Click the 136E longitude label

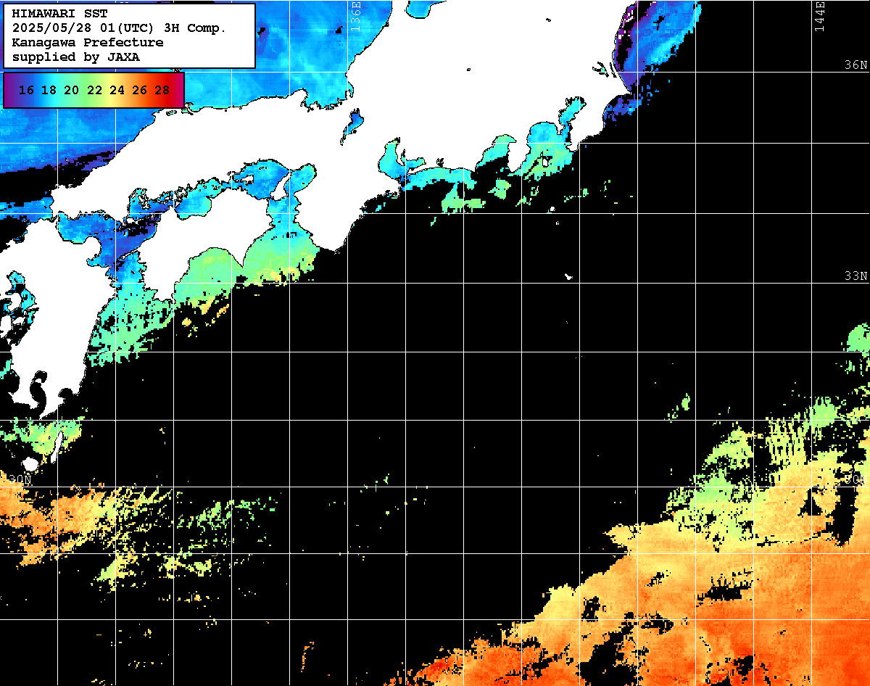click(x=355, y=16)
